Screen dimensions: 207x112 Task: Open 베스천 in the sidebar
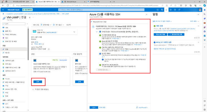click(x=7, y=53)
